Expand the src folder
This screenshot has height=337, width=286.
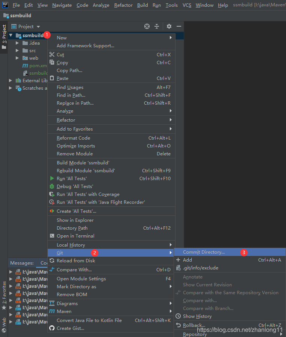coord(17,51)
